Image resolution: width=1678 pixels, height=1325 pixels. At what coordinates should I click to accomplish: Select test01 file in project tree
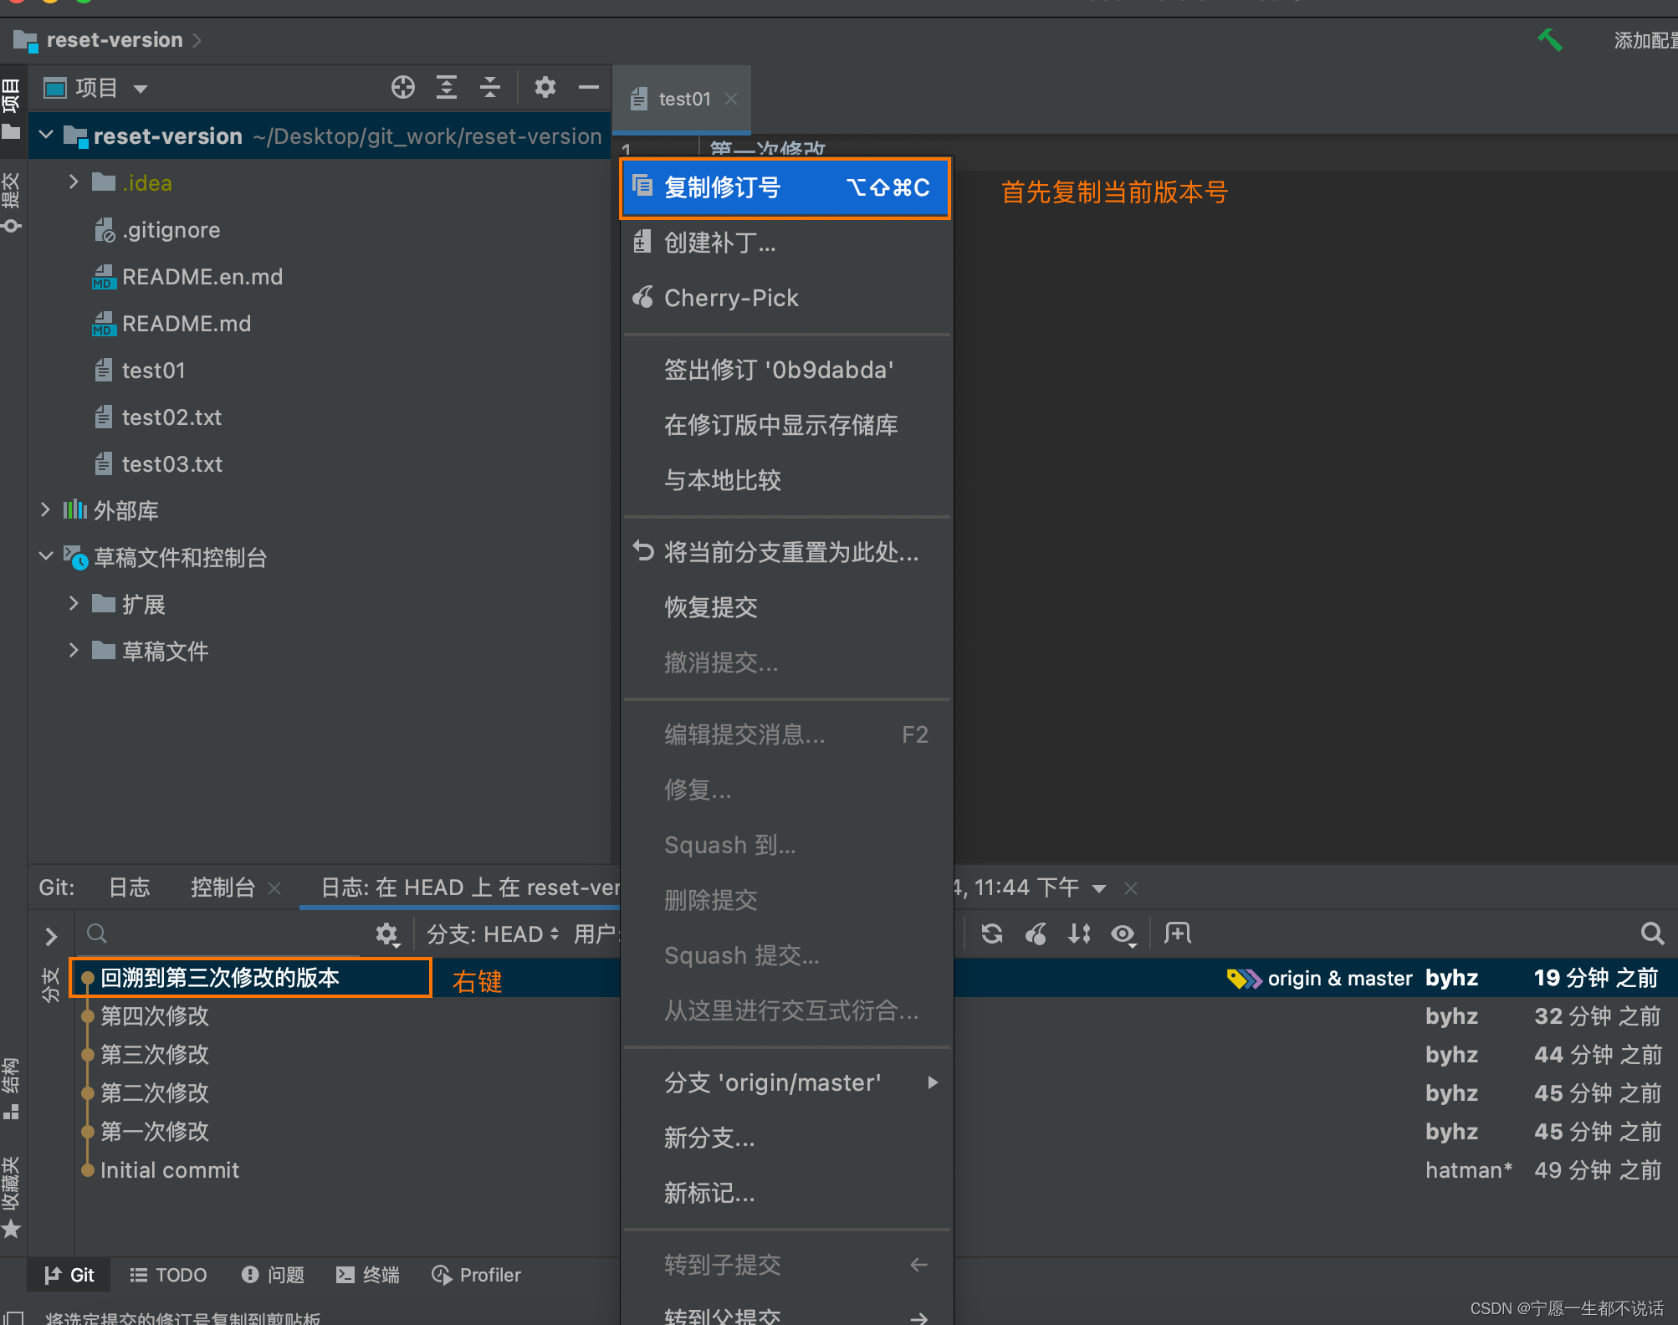[140, 371]
